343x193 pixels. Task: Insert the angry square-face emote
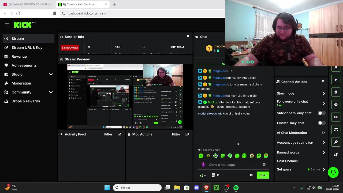208,155
